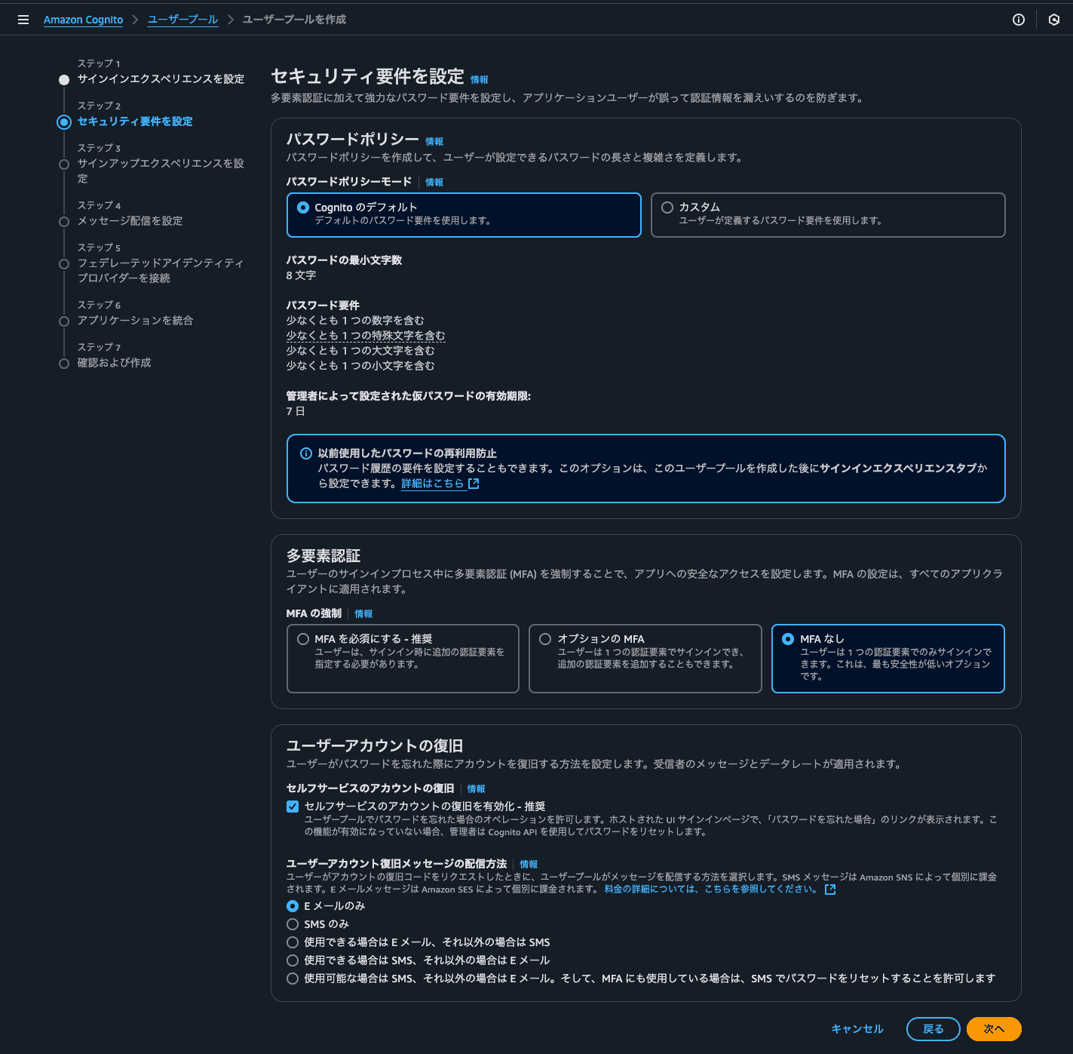Open the info panel icon at top right

[1019, 20]
